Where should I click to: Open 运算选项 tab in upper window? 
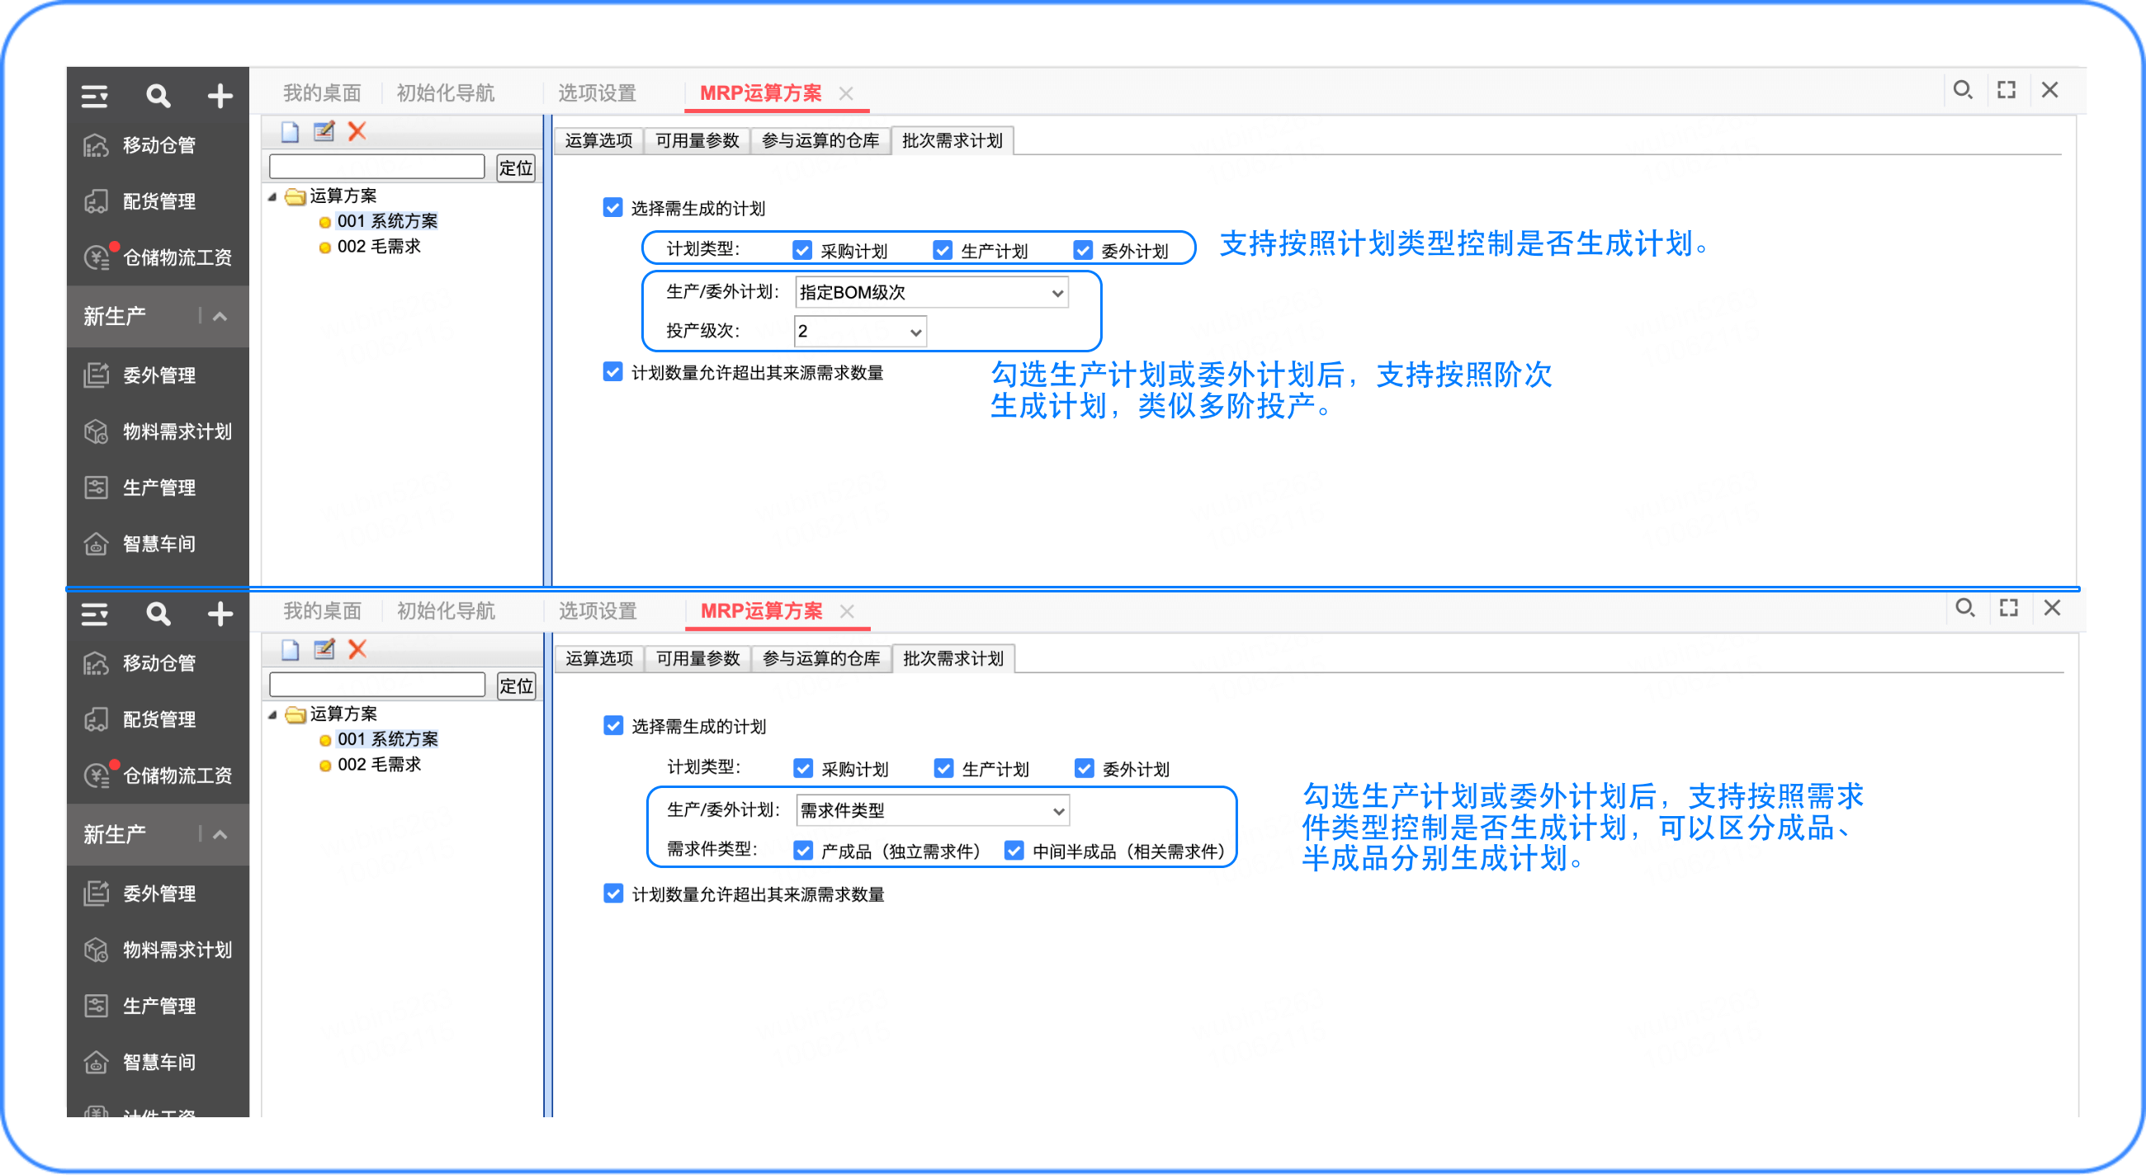598,141
